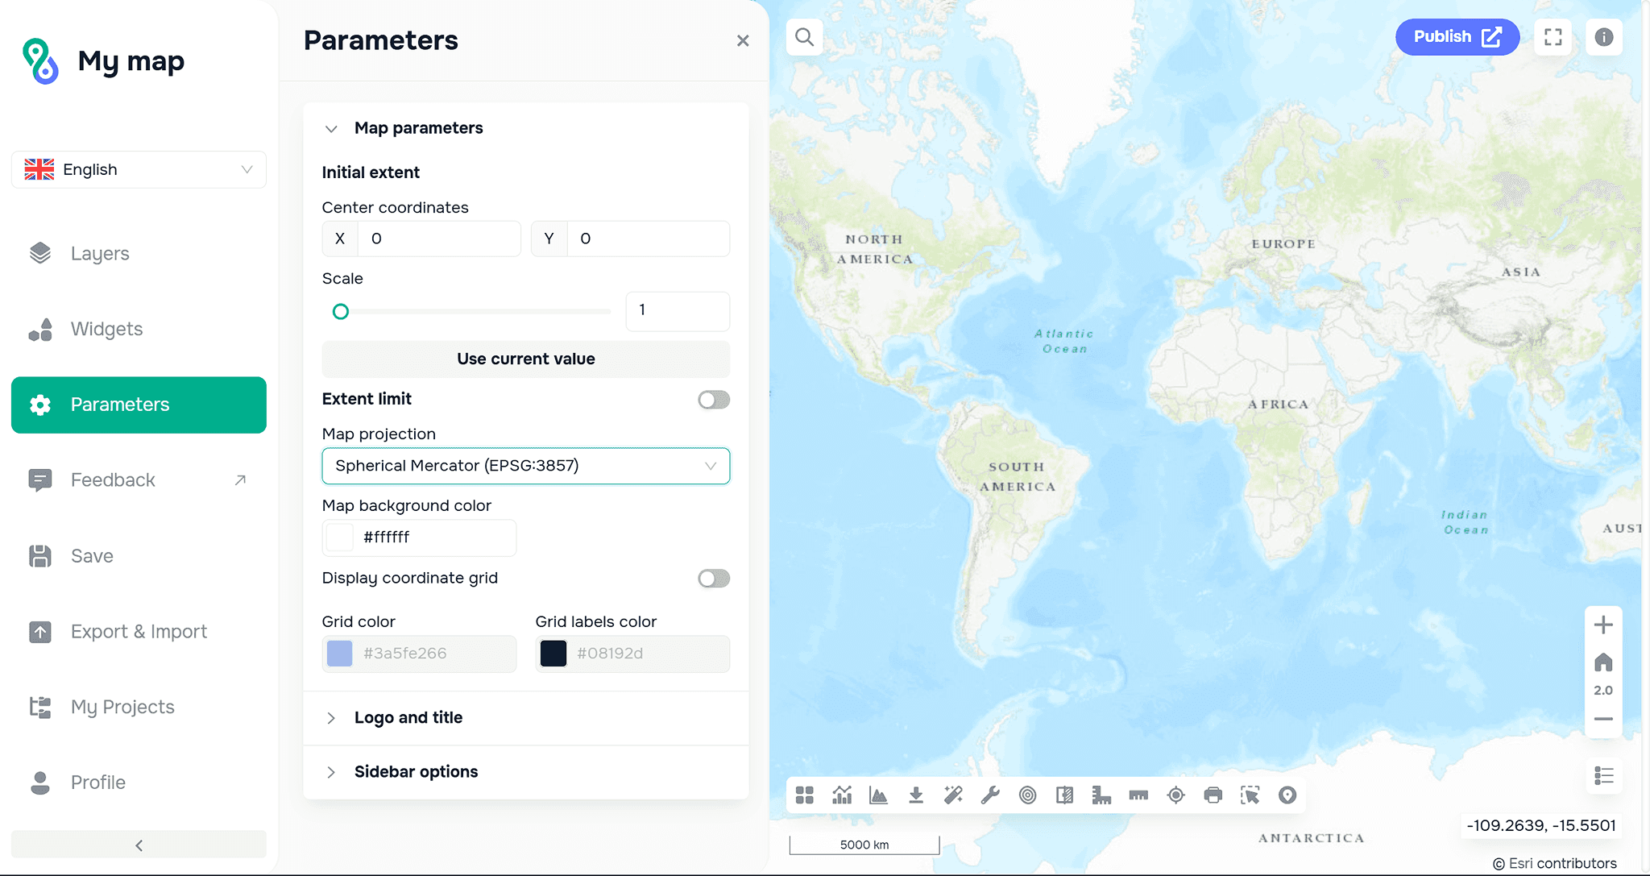Open the map legend list icon

coord(1603,776)
